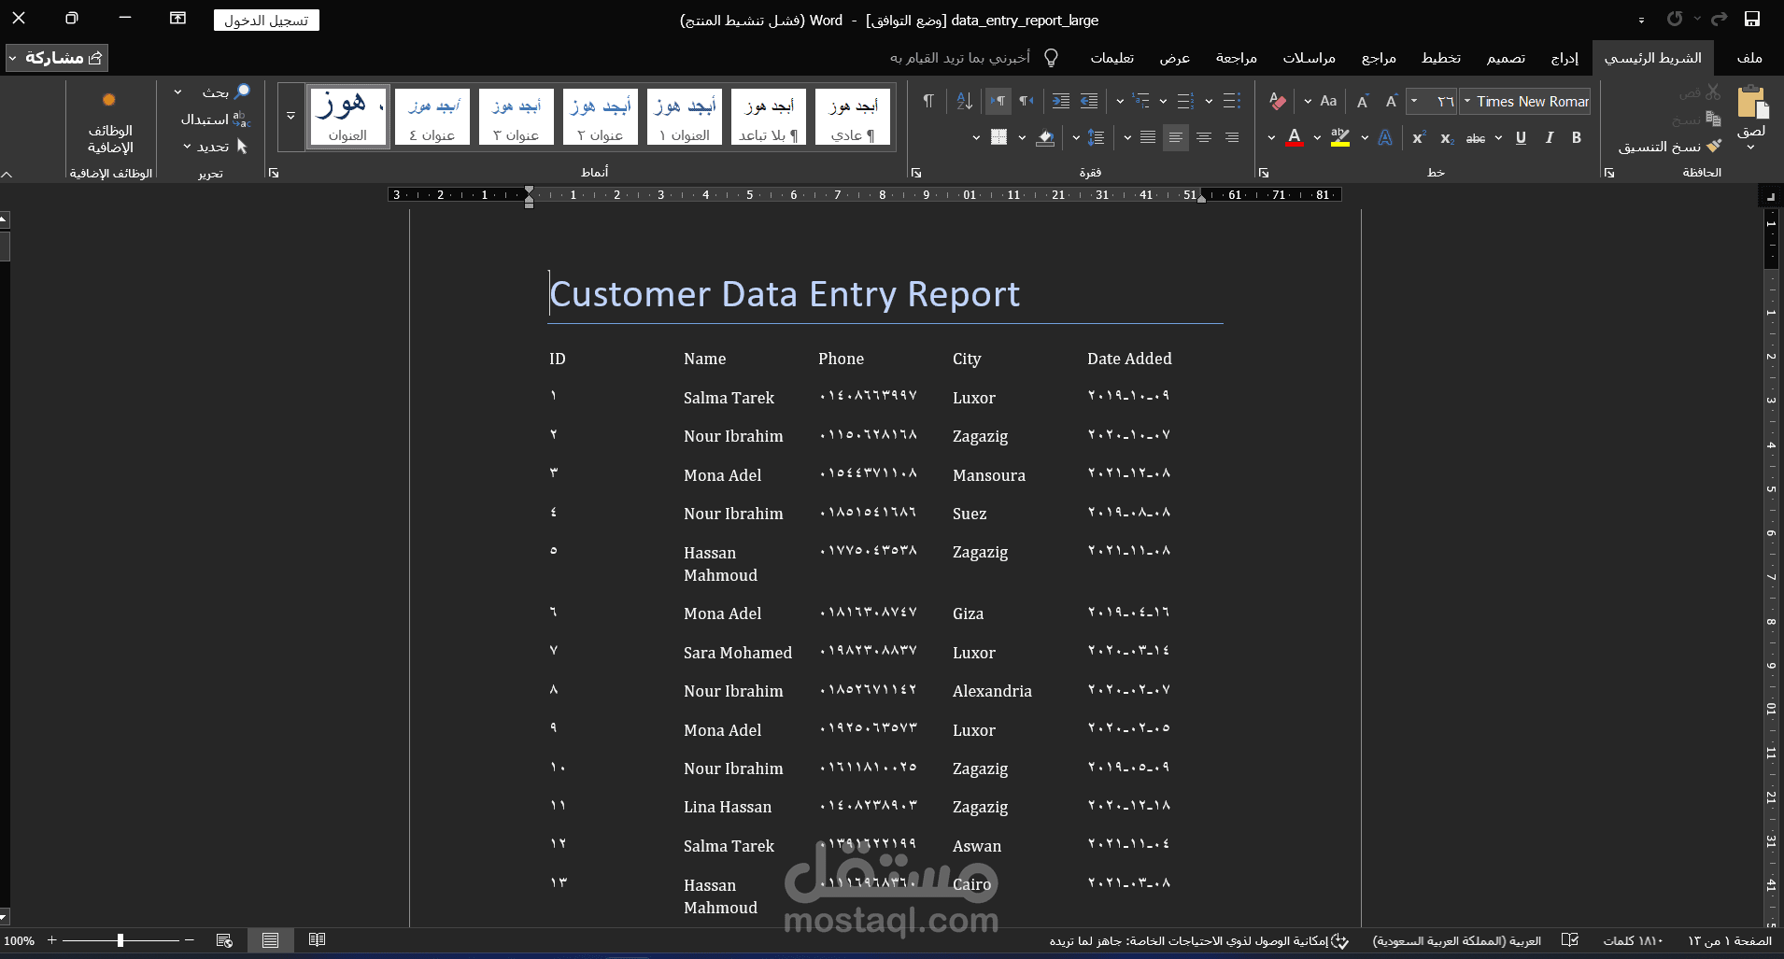The height and width of the screenshot is (959, 1784).
Task: Clear all formatting with the eraser icon
Action: [1277, 101]
